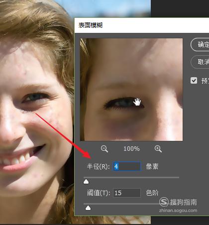Toggle the 预览 preview checkbox
The width and height of the screenshot is (209, 225).
[x=194, y=81]
